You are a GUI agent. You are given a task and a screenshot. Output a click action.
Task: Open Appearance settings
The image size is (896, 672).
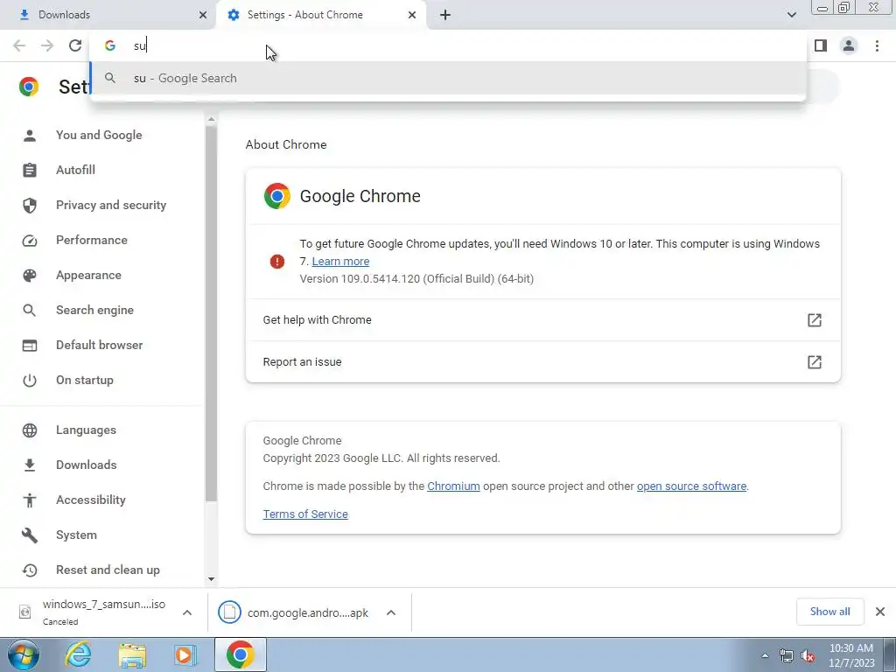click(x=88, y=275)
